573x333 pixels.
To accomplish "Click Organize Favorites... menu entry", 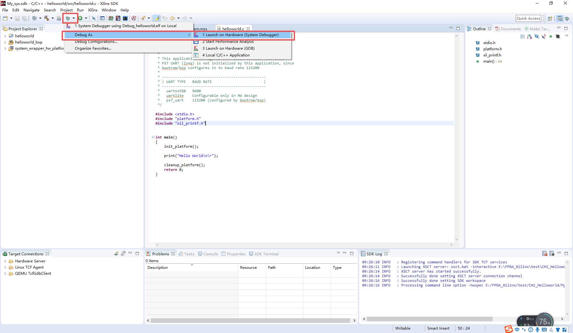I will pos(128,48).
